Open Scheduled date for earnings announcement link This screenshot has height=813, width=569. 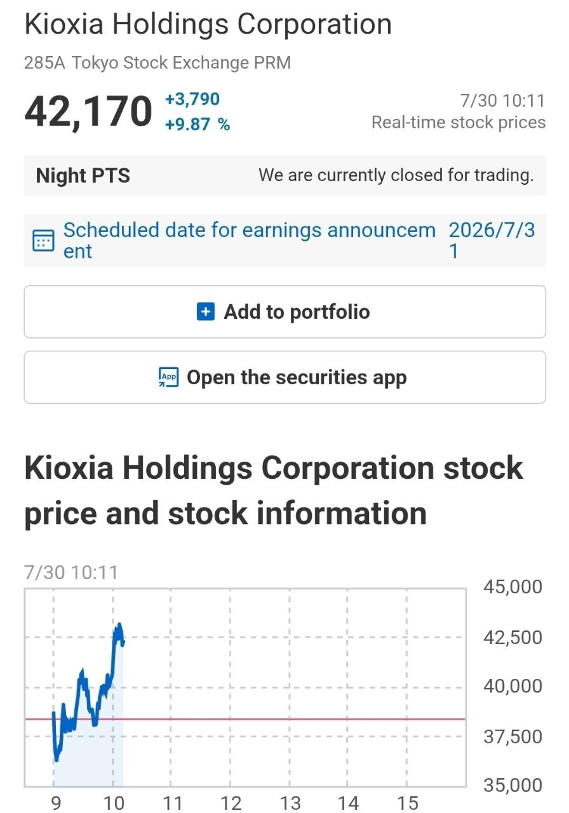(x=250, y=241)
